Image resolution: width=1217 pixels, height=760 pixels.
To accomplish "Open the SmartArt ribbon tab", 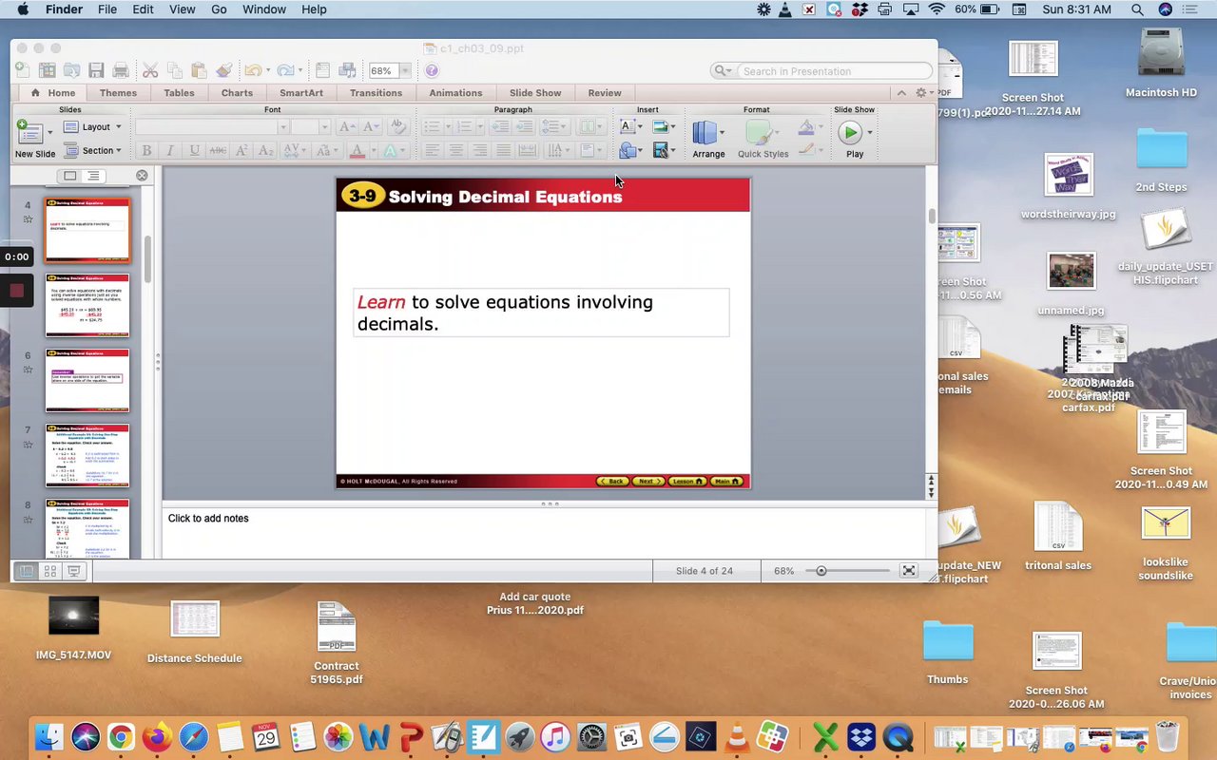I will 301,93.
